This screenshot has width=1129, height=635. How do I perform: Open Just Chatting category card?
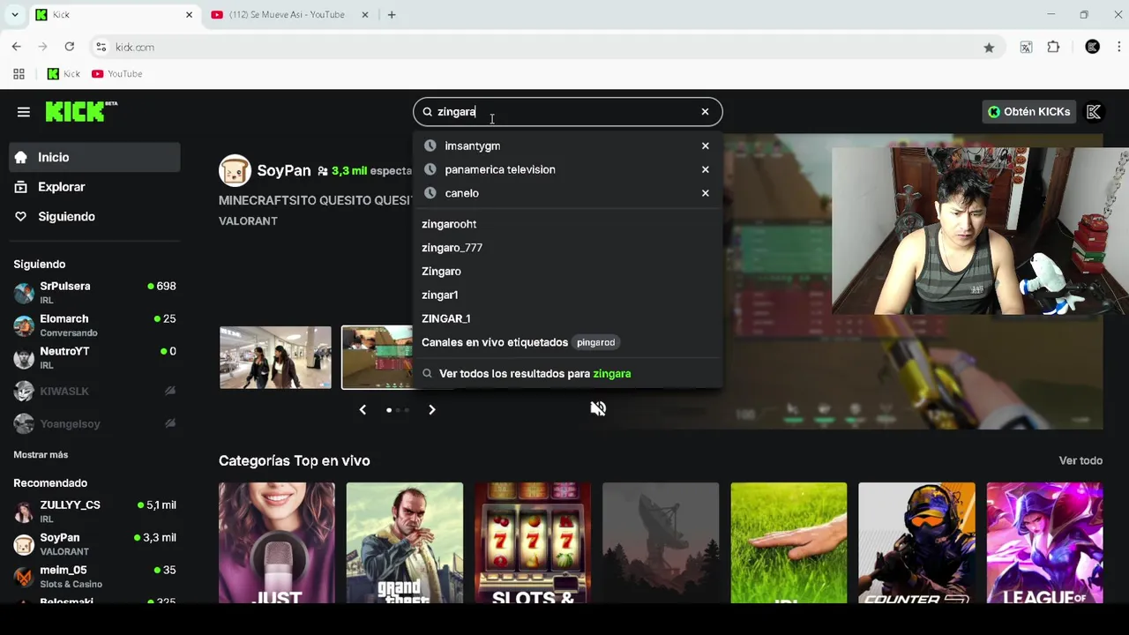coord(277,542)
